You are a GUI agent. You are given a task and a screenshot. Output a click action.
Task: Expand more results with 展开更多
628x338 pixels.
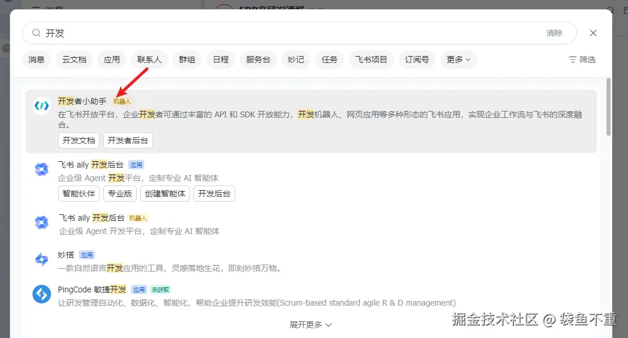tap(311, 325)
